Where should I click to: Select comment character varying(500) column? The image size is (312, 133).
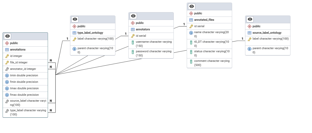(211, 63)
